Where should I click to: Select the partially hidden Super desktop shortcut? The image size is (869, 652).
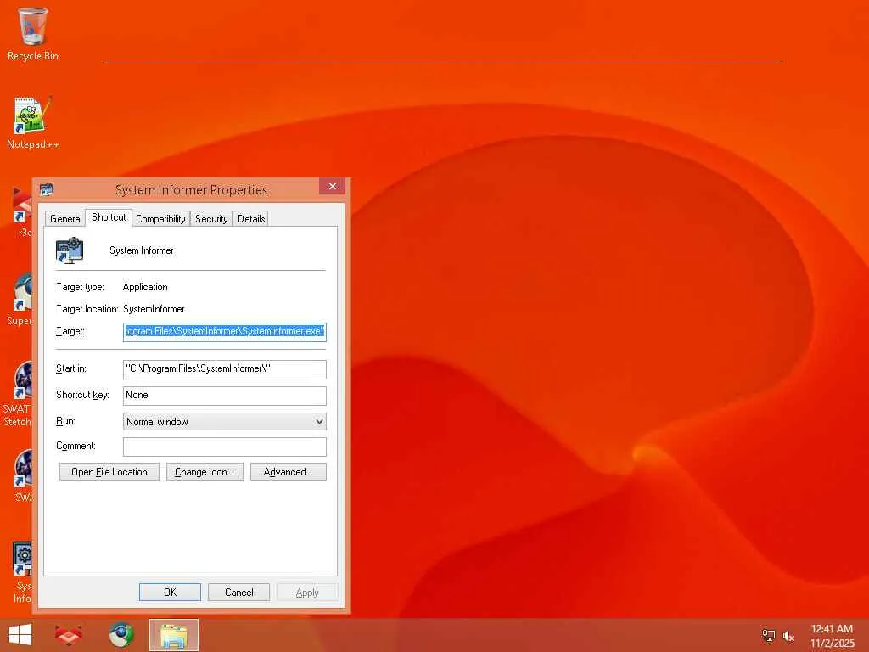(x=20, y=300)
